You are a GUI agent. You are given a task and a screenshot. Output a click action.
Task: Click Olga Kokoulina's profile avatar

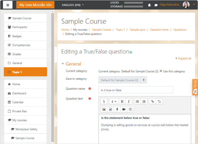point(186,5)
